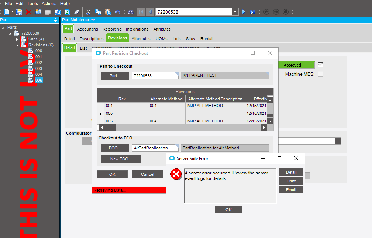Click the Home toolbar icon

coord(286,12)
